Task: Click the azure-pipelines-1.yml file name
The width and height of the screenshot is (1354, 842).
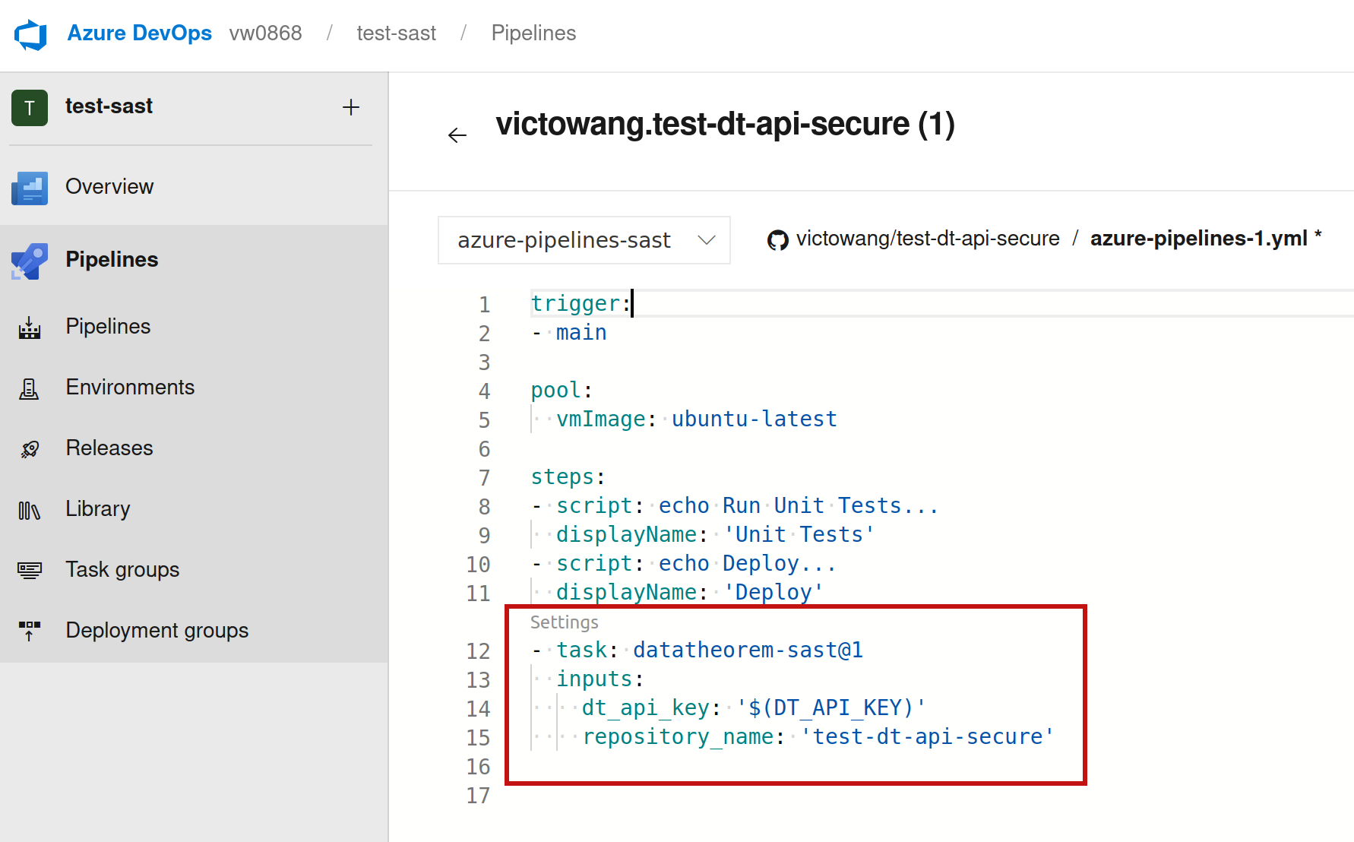Action: (1198, 239)
